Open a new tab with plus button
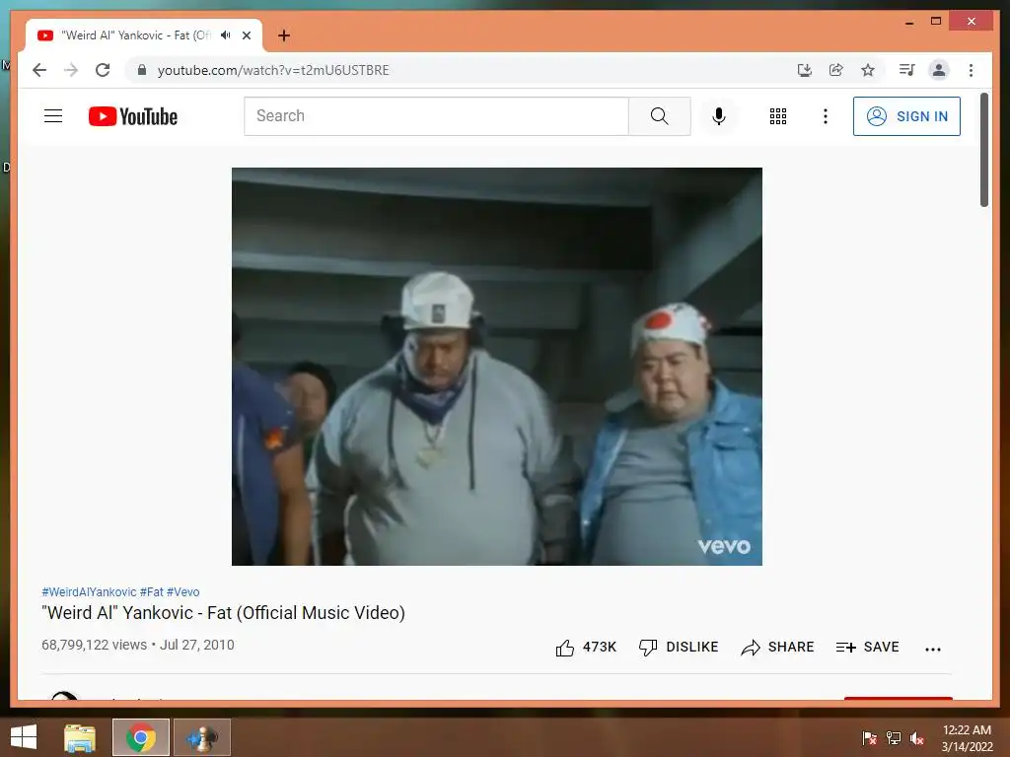This screenshot has height=757, width=1010. (284, 35)
